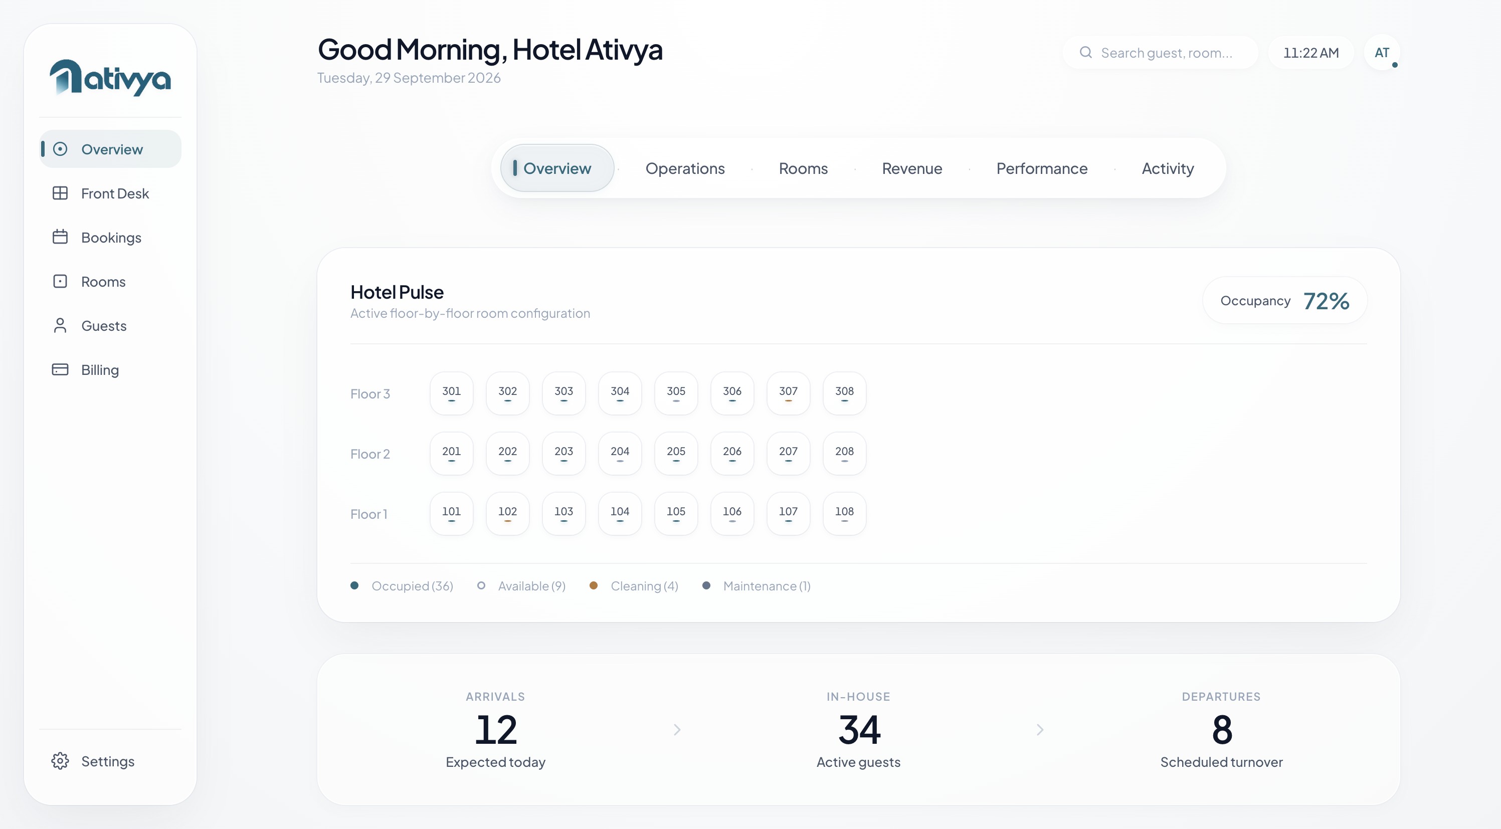
Task: Select room 106 tile
Action: click(x=732, y=513)
